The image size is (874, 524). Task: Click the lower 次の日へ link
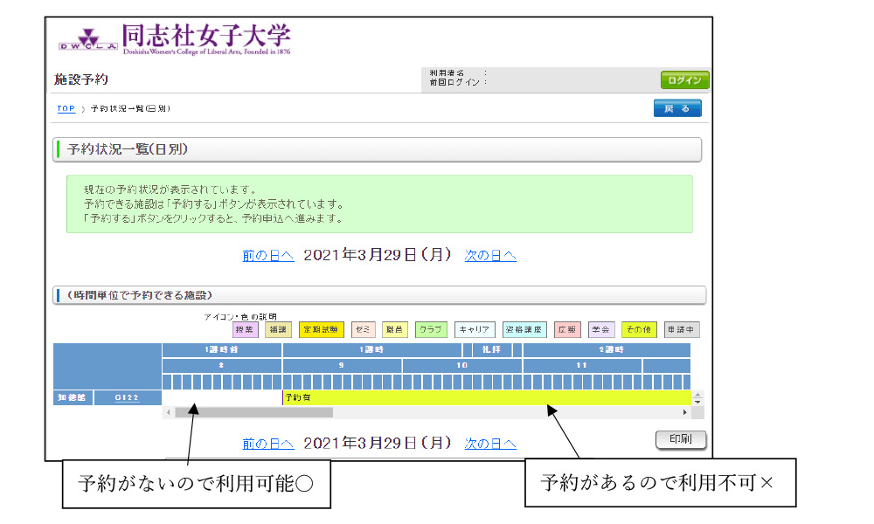(x=490, y=444)
